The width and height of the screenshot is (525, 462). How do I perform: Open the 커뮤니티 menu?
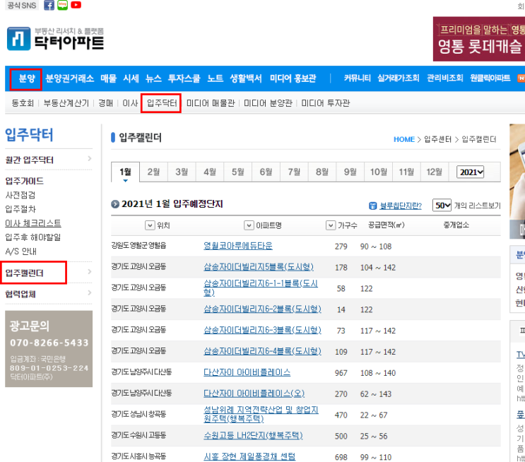point(358,78)
